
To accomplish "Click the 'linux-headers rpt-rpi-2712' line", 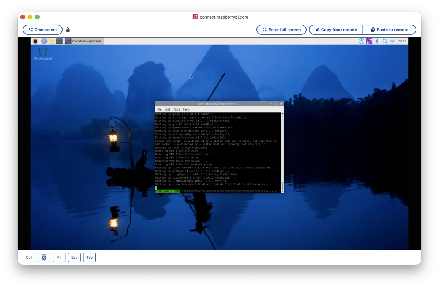I will 215,168.
